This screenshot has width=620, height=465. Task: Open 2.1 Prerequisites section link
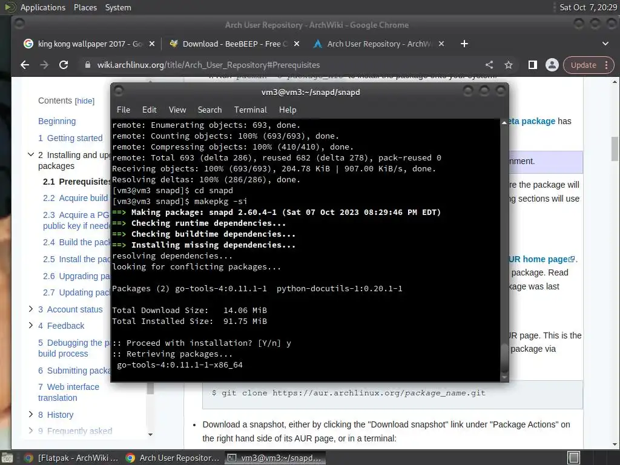pos(77,182)
